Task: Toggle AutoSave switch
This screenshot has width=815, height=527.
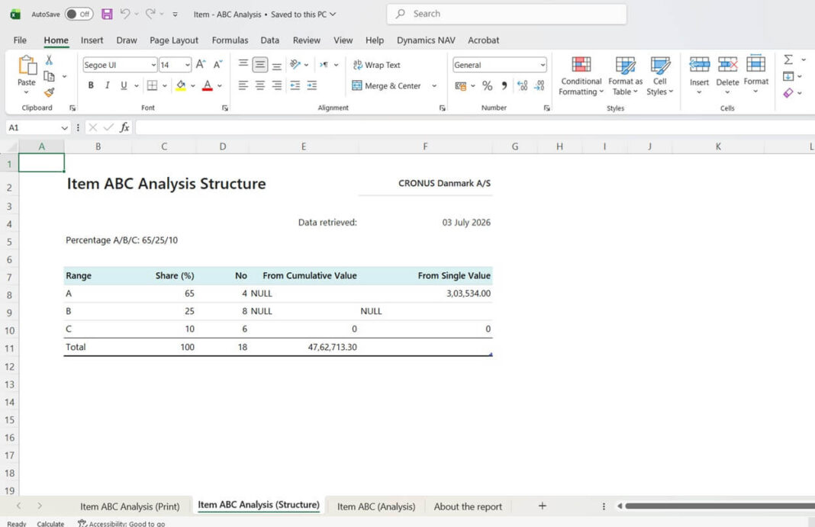Action: point(79,14)
